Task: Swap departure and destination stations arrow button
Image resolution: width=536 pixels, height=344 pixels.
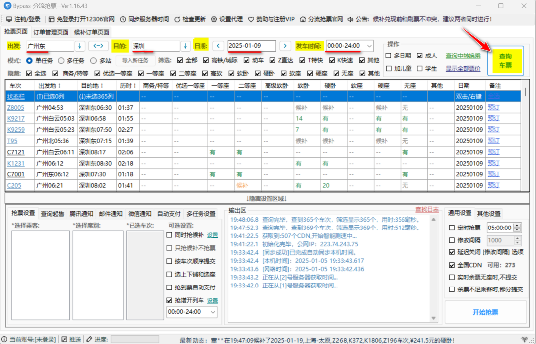Action: tap(98, 46)
